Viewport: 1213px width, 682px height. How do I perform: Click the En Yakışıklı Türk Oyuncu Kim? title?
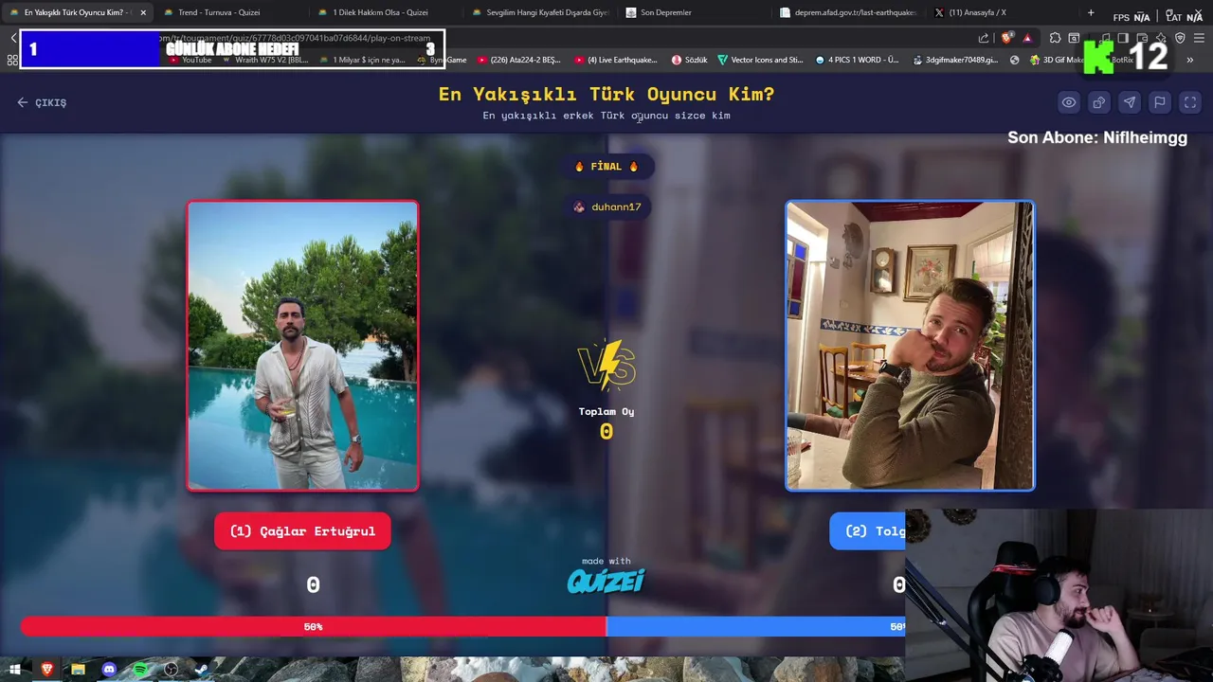[x=606, y=95]
